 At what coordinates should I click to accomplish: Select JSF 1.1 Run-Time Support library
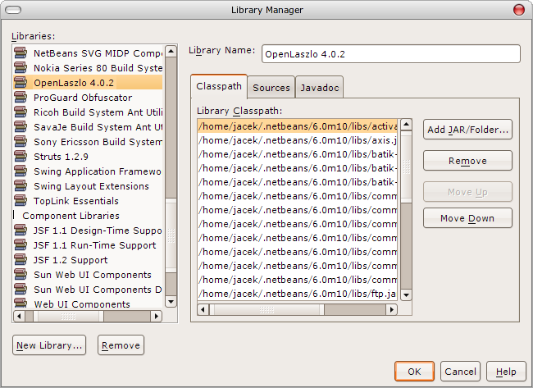pos(88,244)
